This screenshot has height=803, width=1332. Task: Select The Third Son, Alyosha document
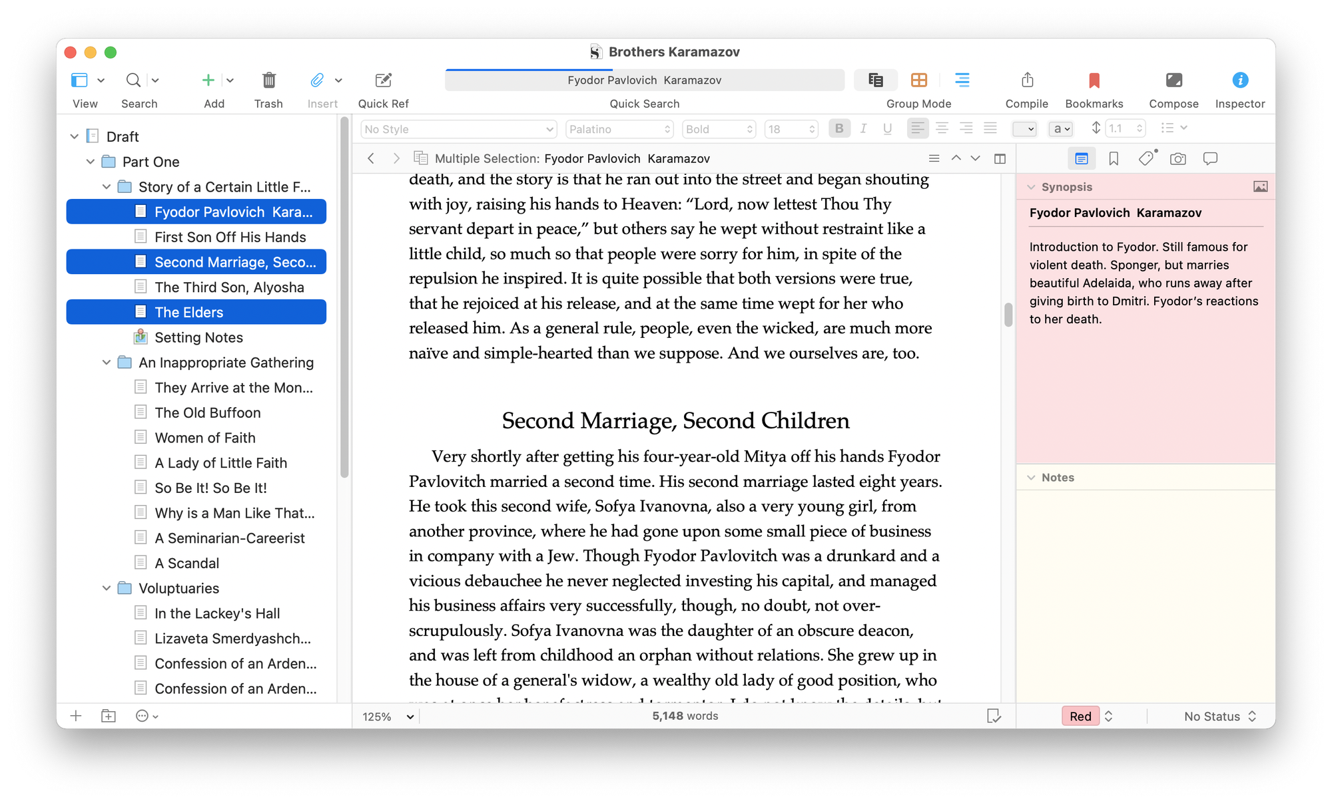point(229,287)
